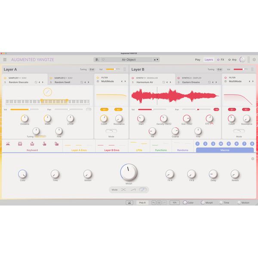Select third Morph mode icon
The height and width of the screenshot is (258, 258).
point(143,190)
